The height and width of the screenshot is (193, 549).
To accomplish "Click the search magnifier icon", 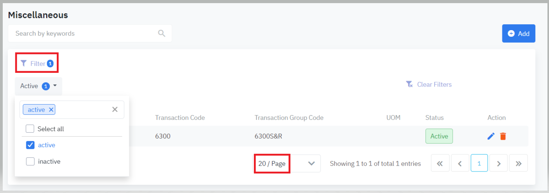I will (161, 33).
